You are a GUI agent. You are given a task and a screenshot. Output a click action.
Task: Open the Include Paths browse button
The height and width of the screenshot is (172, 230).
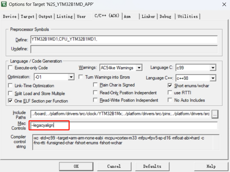(215, 114)
